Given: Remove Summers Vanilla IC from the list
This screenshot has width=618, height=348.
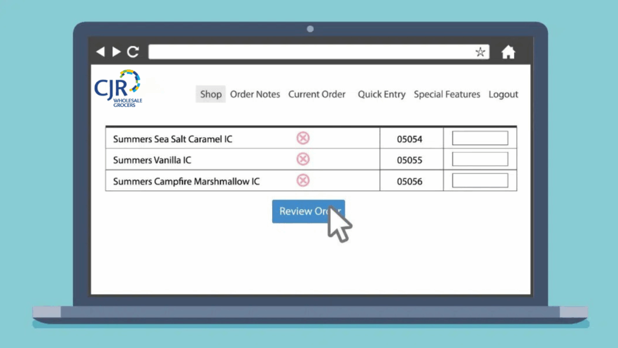Looking at the screenshot, I should point(303,159).
